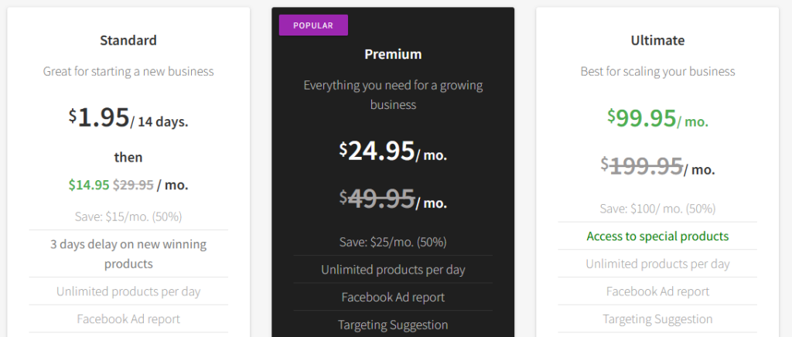The height and width of the screenshot is (337, 792).
Task: Click Premium 'Targeting Suggestion' row
Action: click(393, 324)
